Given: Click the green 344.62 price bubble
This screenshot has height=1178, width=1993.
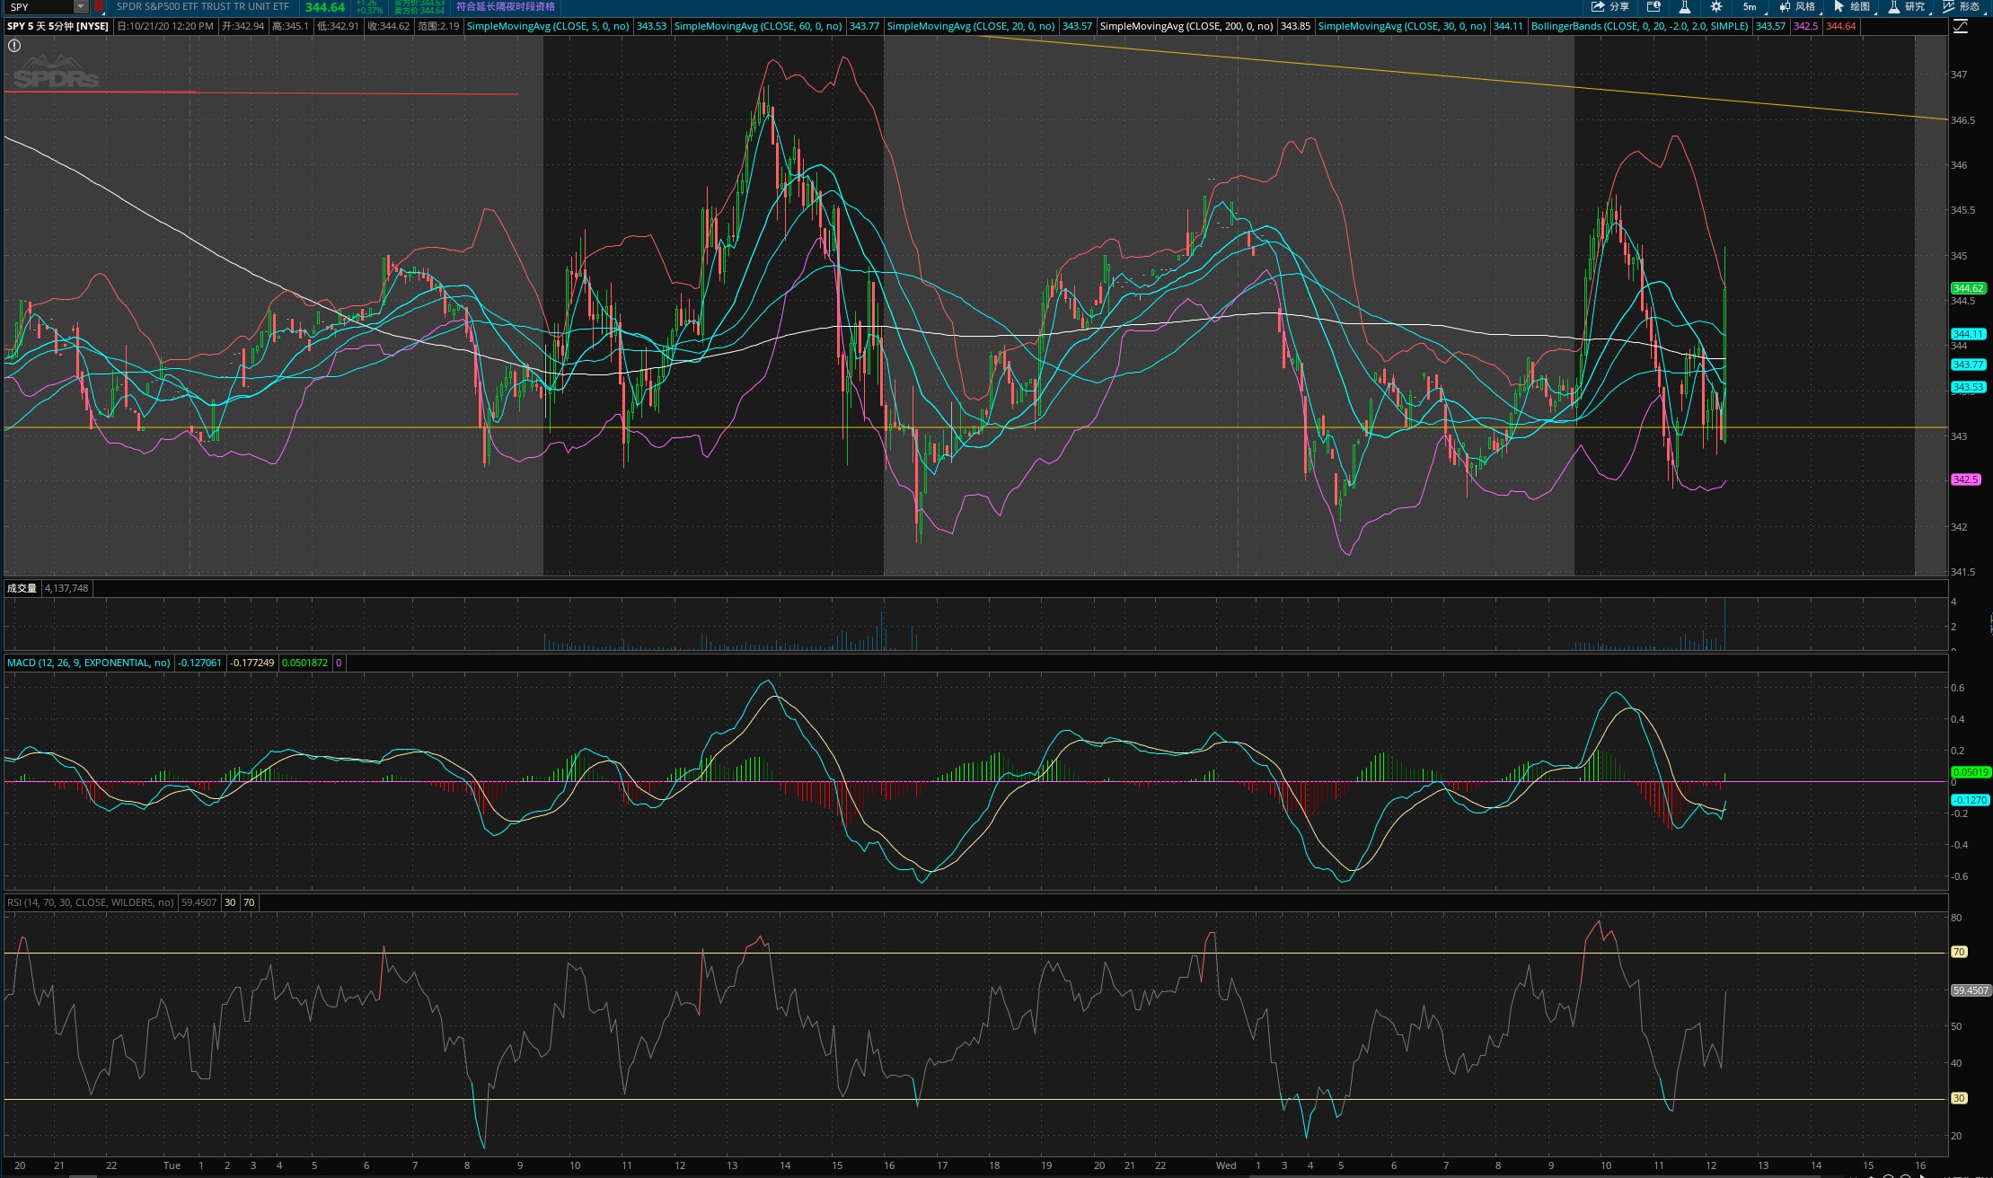Looking at the screenshot, I should [1968, 288].
